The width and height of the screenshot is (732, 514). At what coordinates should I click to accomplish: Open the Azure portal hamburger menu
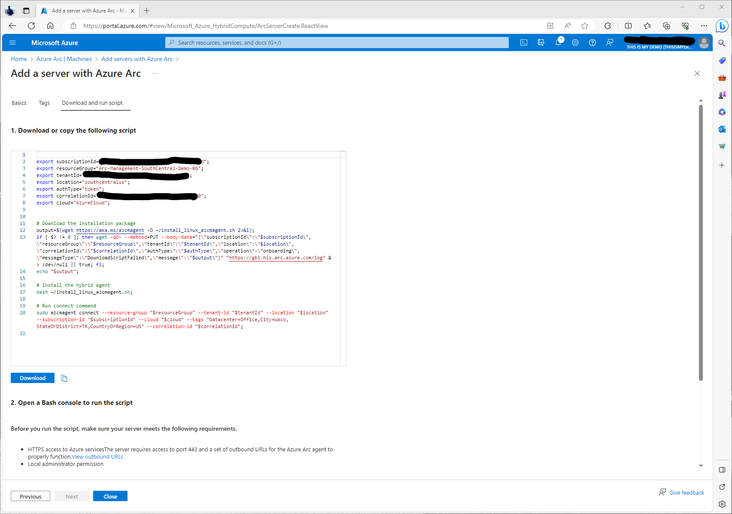(x=12, y=43)
